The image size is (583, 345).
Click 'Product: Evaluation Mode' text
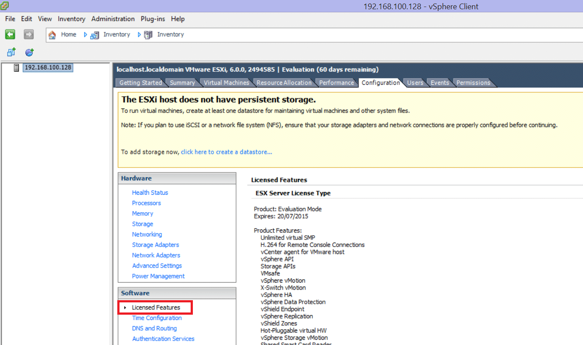(x=288, y=209)
